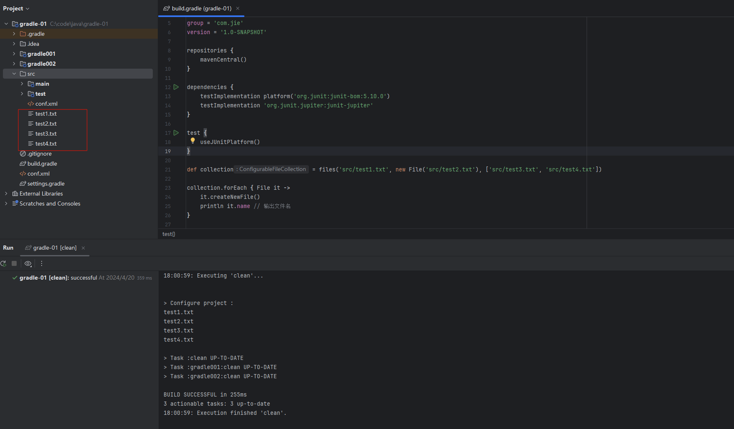The height and width of the screenshot is (429, 734).
Task: Open test1.txt in the project tree
Action: pyautogui.click(x=46, y=114)
